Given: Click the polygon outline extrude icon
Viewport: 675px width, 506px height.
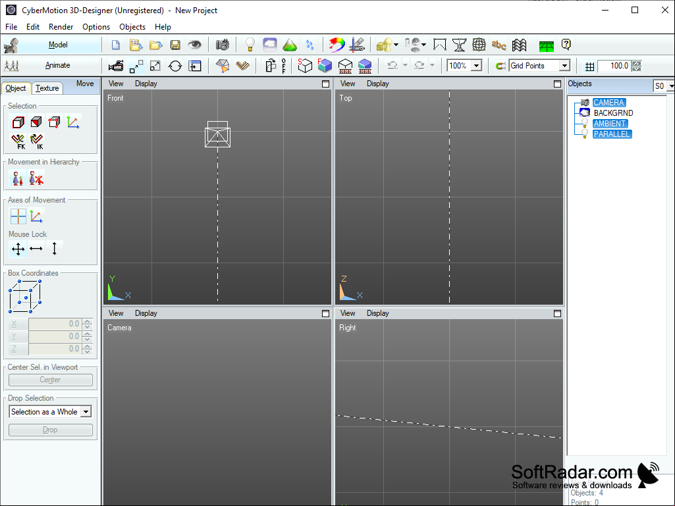Looking at the screenshot, I should coord(439,45).
